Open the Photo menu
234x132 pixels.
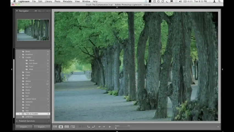coord(57,1)
